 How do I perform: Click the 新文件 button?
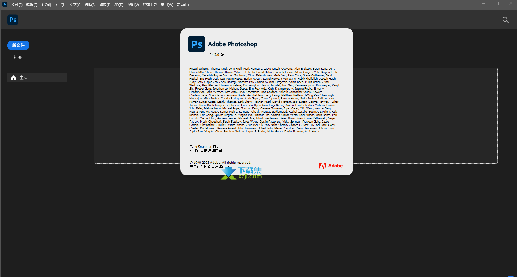18,45
